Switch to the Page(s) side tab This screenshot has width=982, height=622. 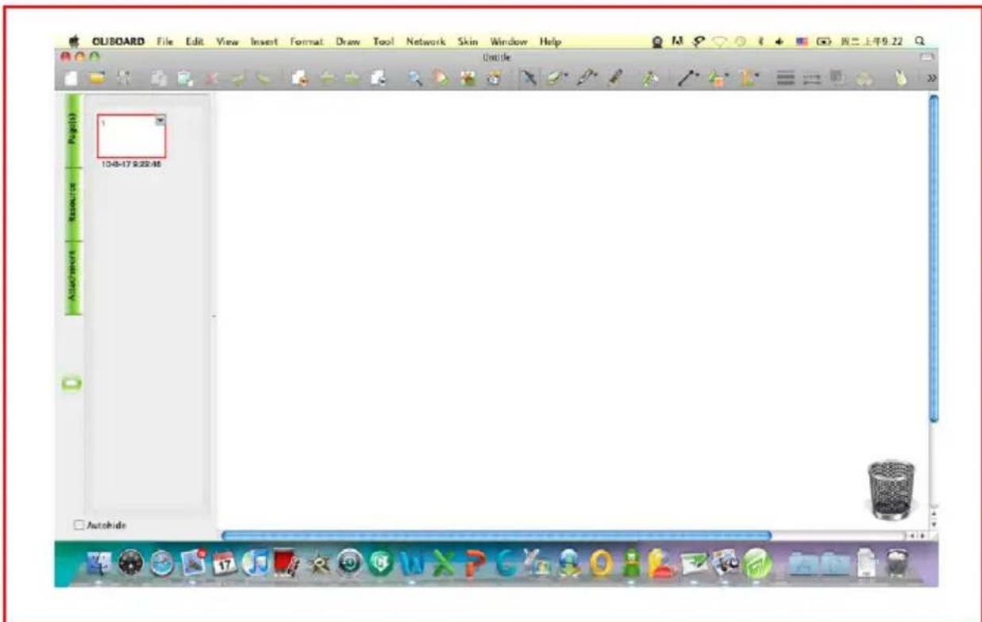pos(72,131)
